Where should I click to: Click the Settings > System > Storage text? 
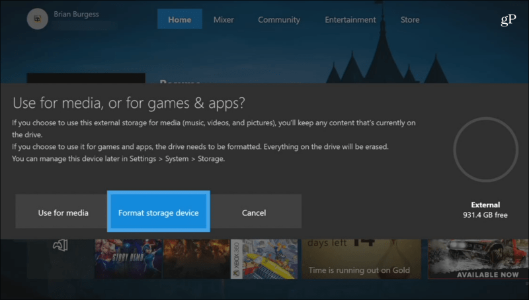coord(177,158)
